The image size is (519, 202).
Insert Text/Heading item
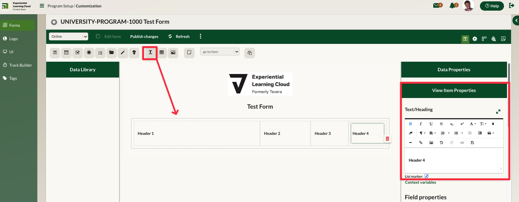150,52
